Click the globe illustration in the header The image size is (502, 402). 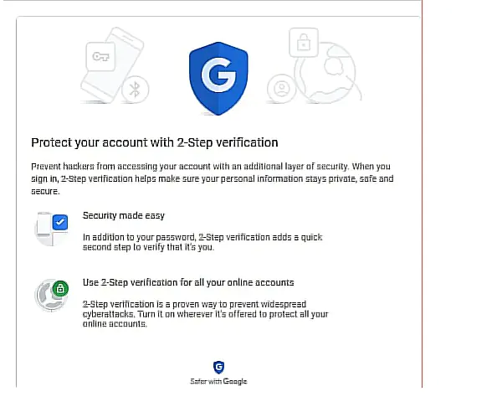tap(326, 71)
